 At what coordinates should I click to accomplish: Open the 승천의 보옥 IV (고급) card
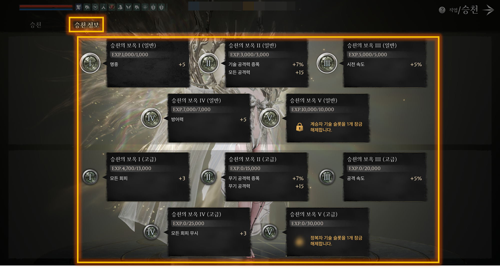pyautogui.click(x=209, y=232)
